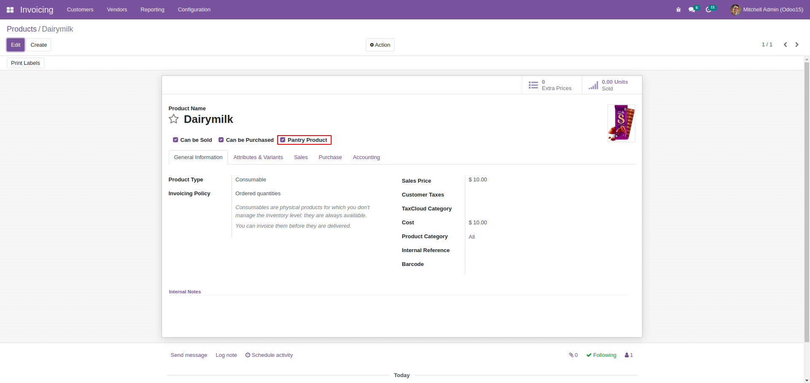Click the Cost $ 10.00 value

click(x=478, y=223)
